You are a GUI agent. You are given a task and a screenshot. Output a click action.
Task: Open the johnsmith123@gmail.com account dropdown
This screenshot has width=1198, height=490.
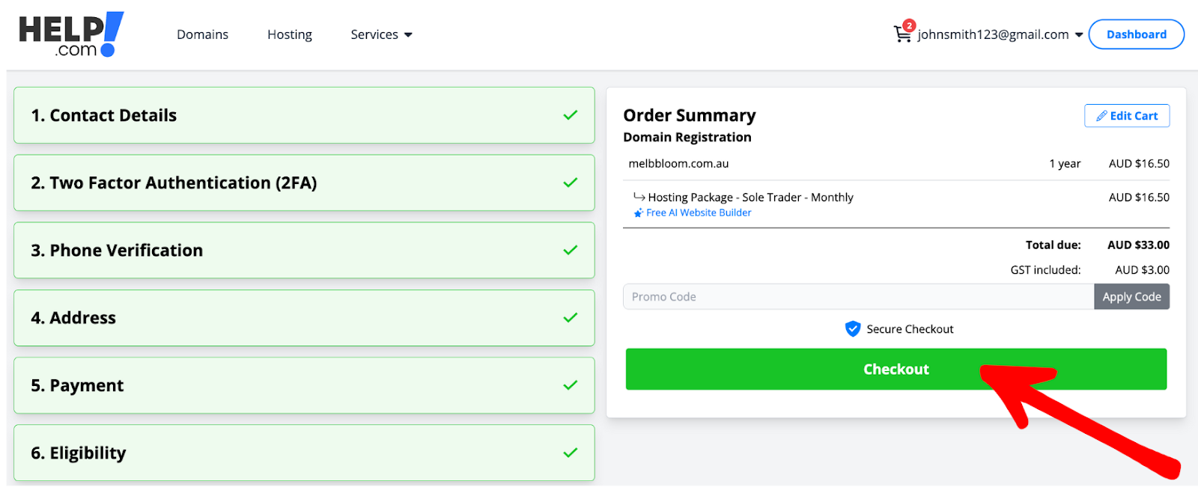tap(1000, 34)
